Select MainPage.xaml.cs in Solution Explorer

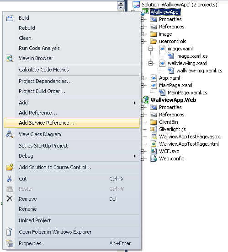[187, 93]
